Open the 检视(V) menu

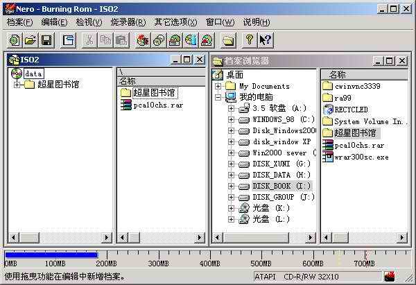click(89, 22)
